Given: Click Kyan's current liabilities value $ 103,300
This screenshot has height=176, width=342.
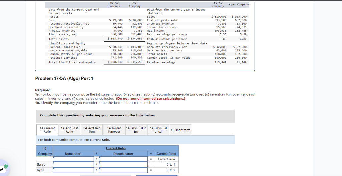Looking at the screenshot, I should tap(135, 47).
